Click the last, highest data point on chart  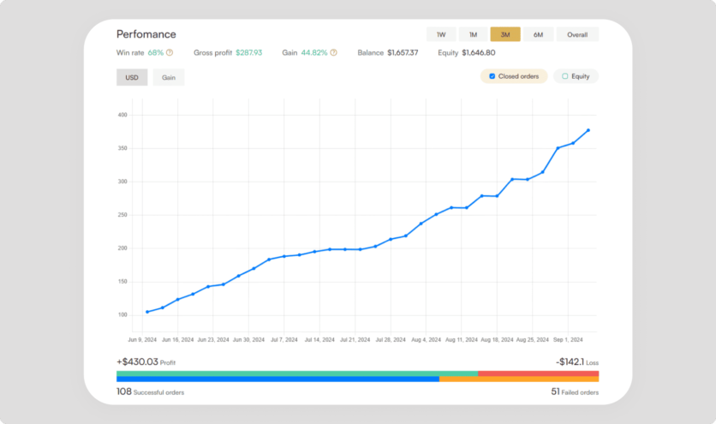[588, 130]
